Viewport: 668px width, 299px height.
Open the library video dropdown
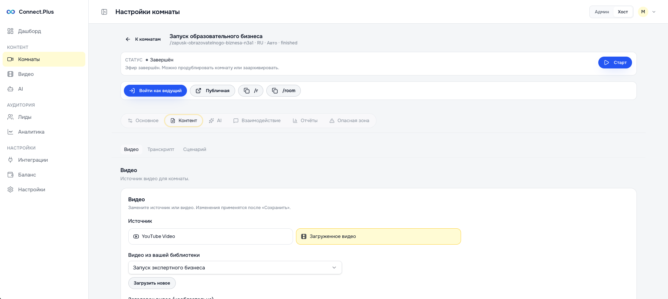pyautogui.click(x=235, y=268)
